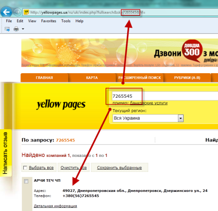This screenshot has height=211, width=218.
Task: Open the РУБРИКИ (А-Я) tab
Action: click(x=187, y=78)
